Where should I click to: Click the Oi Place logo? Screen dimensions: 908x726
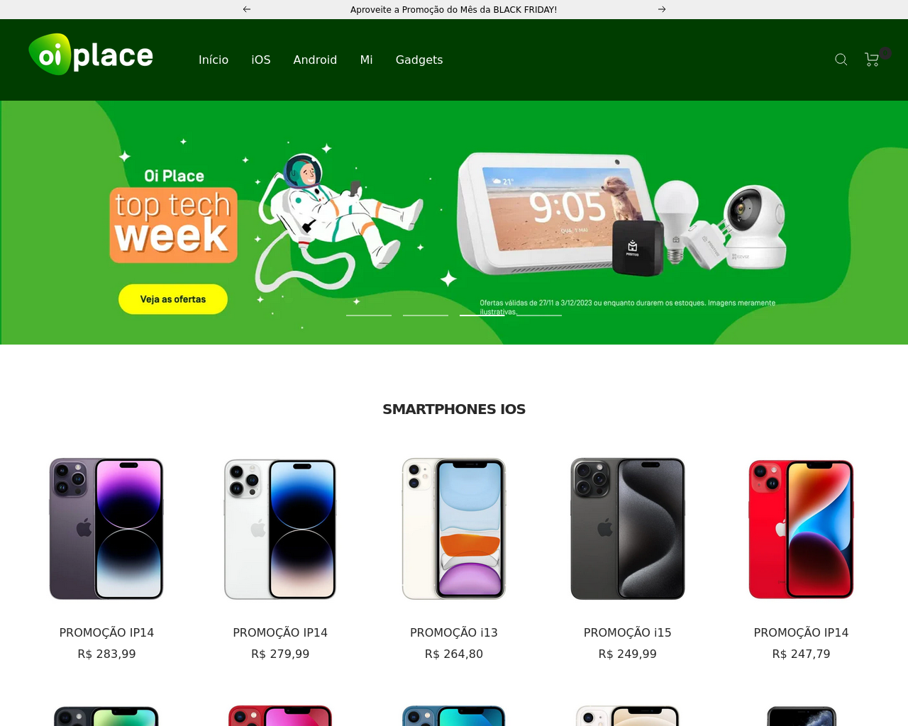pyautogui.click(x=91, y=55)
